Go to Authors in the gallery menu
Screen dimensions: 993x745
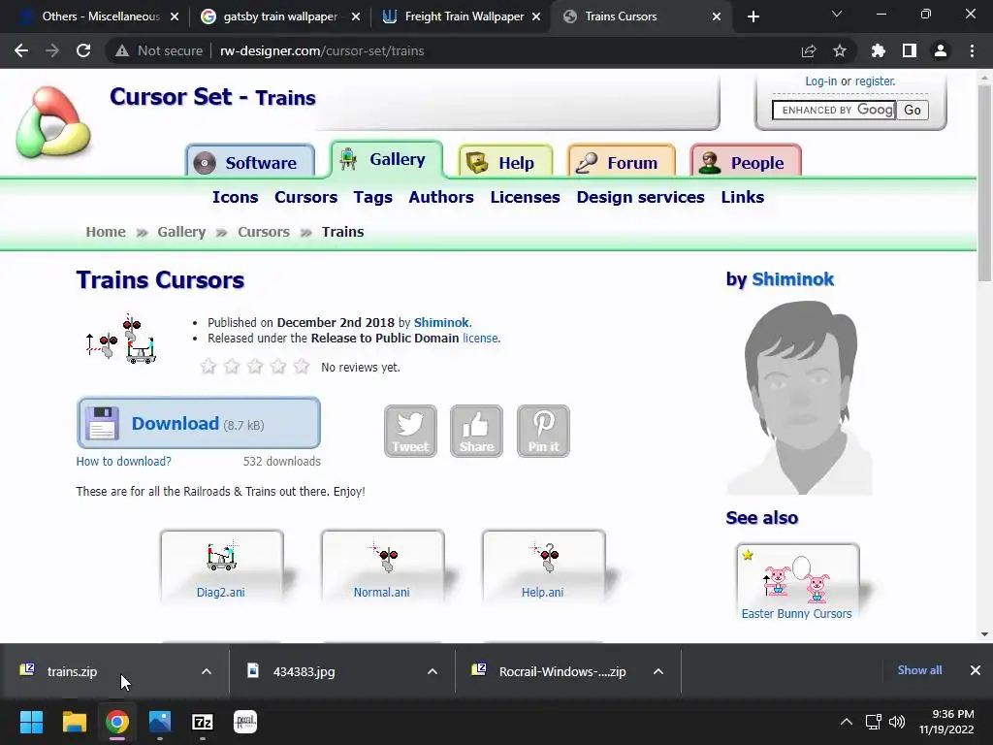click(441, 197)
